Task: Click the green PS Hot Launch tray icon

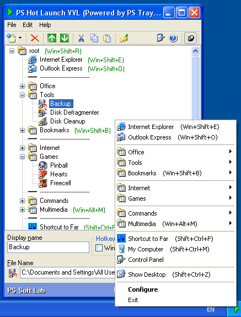Action: click(237, 309)
